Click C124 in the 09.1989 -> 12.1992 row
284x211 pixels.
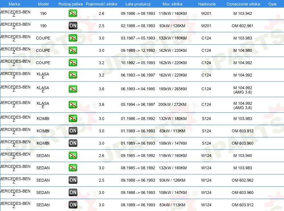206,50
